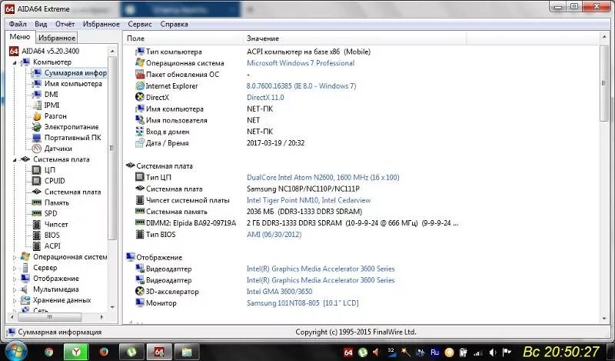Open Firefox from the taskbar
615x361 pixels.
(104, 352)
